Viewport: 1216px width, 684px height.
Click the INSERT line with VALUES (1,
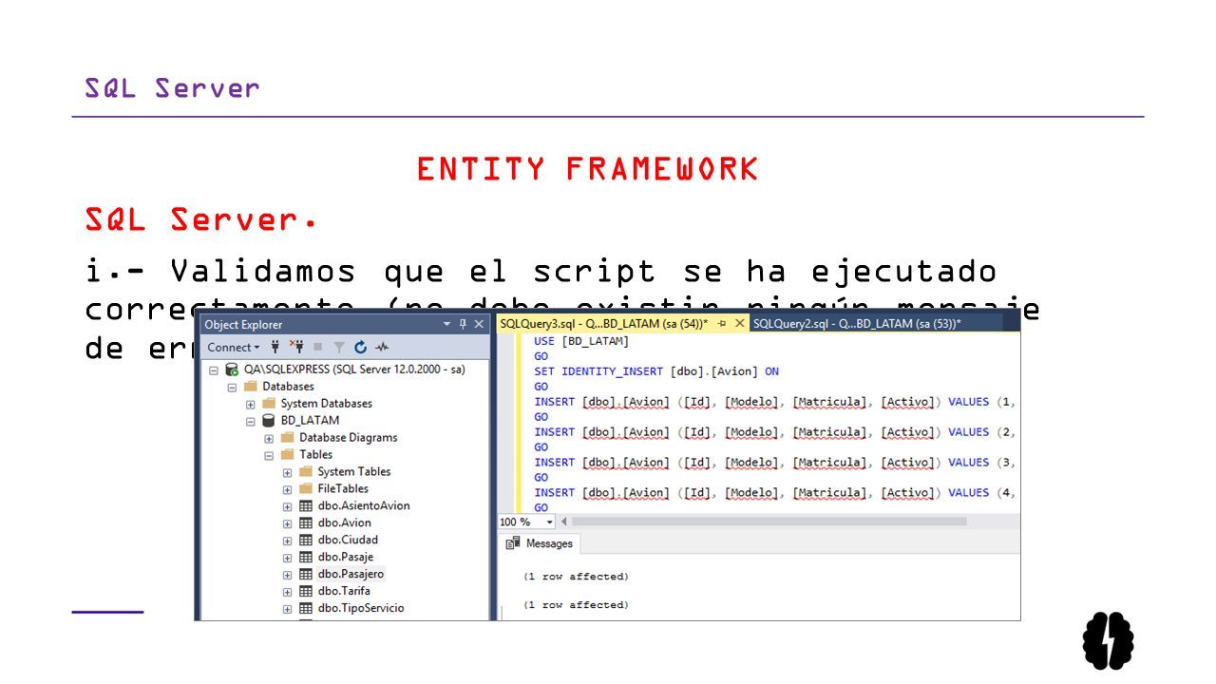click(774, 402)
